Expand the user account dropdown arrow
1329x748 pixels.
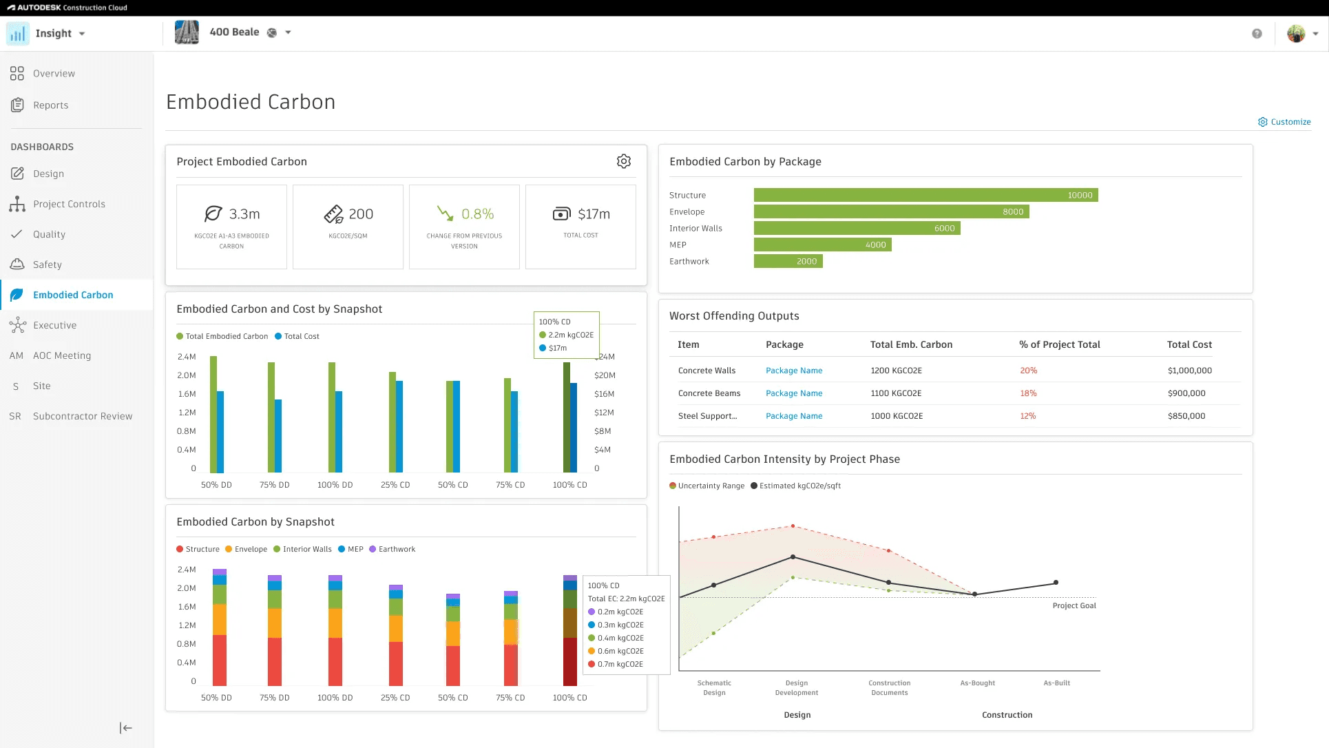tap(1315, 33)
